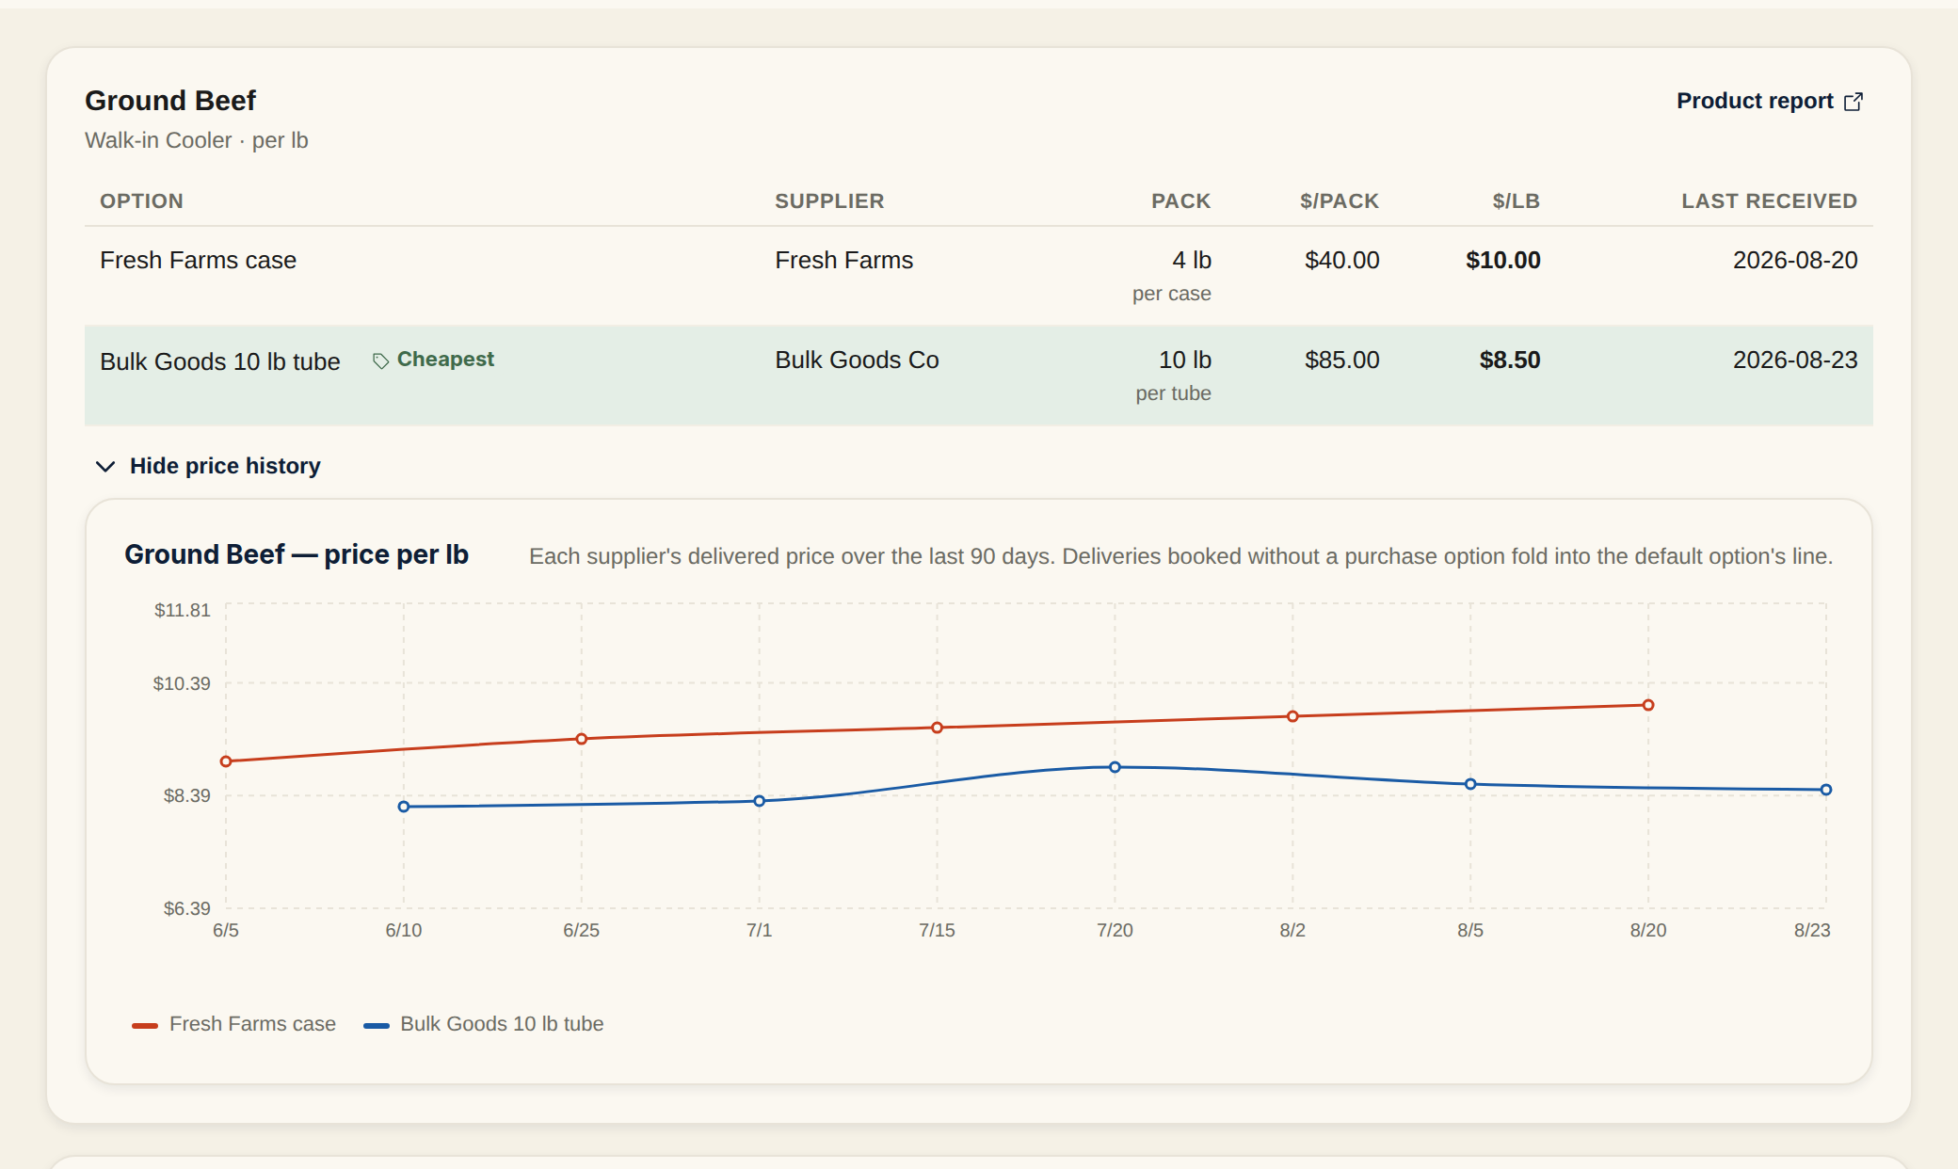The image size is (1958, 1169).
Task: Click the $10.00 price per lb value
Action: point(1502,261)
